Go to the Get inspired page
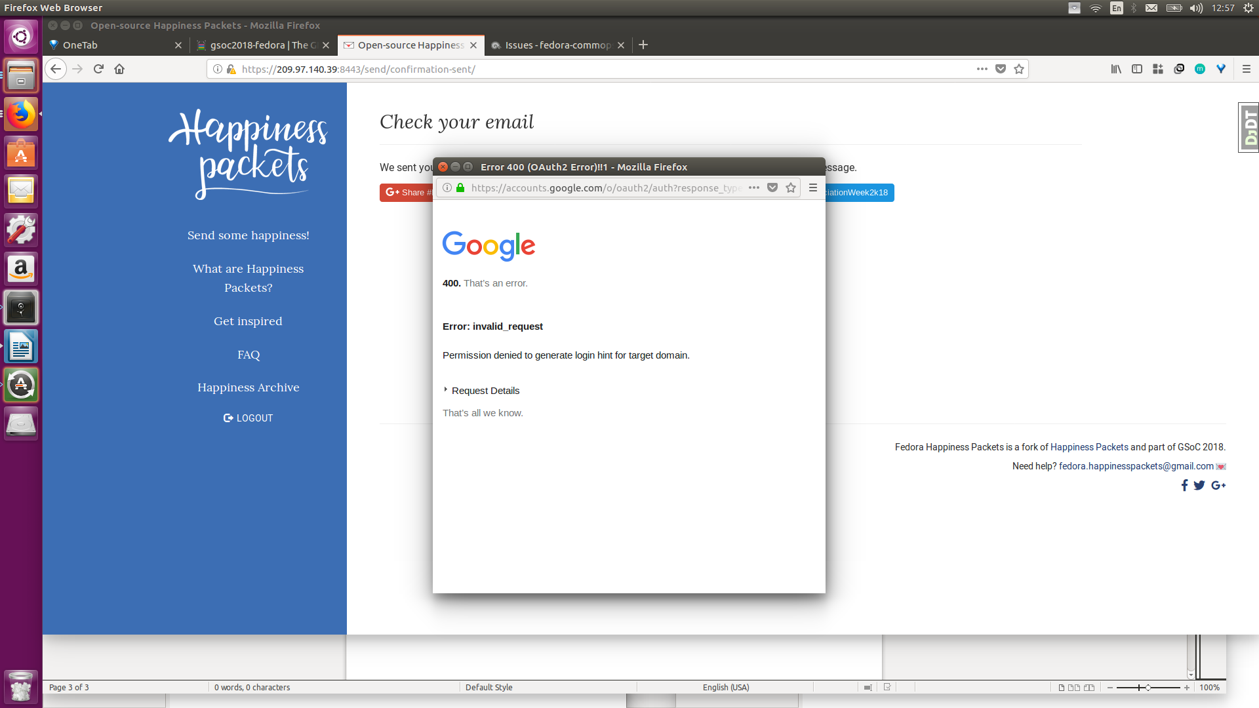This screenshot has height=708, width=1259. [x=248, y=321]
